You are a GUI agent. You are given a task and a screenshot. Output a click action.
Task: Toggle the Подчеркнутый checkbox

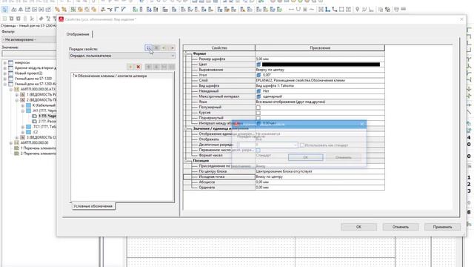258,118
